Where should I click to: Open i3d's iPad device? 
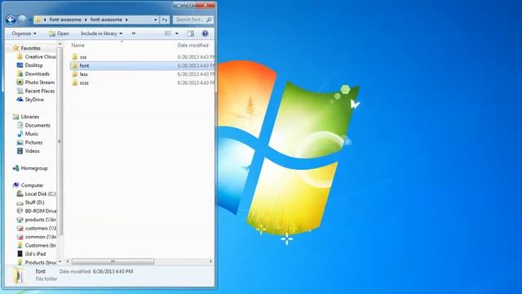pyautogui.click(x=35, y=254)
